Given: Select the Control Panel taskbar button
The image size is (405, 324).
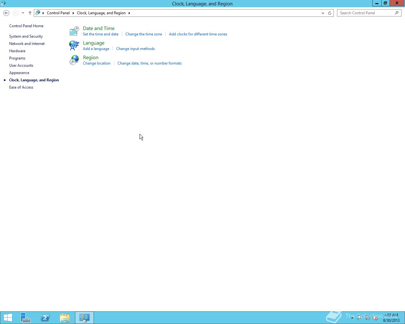Looking at the screenshot, I should (84, 318).
